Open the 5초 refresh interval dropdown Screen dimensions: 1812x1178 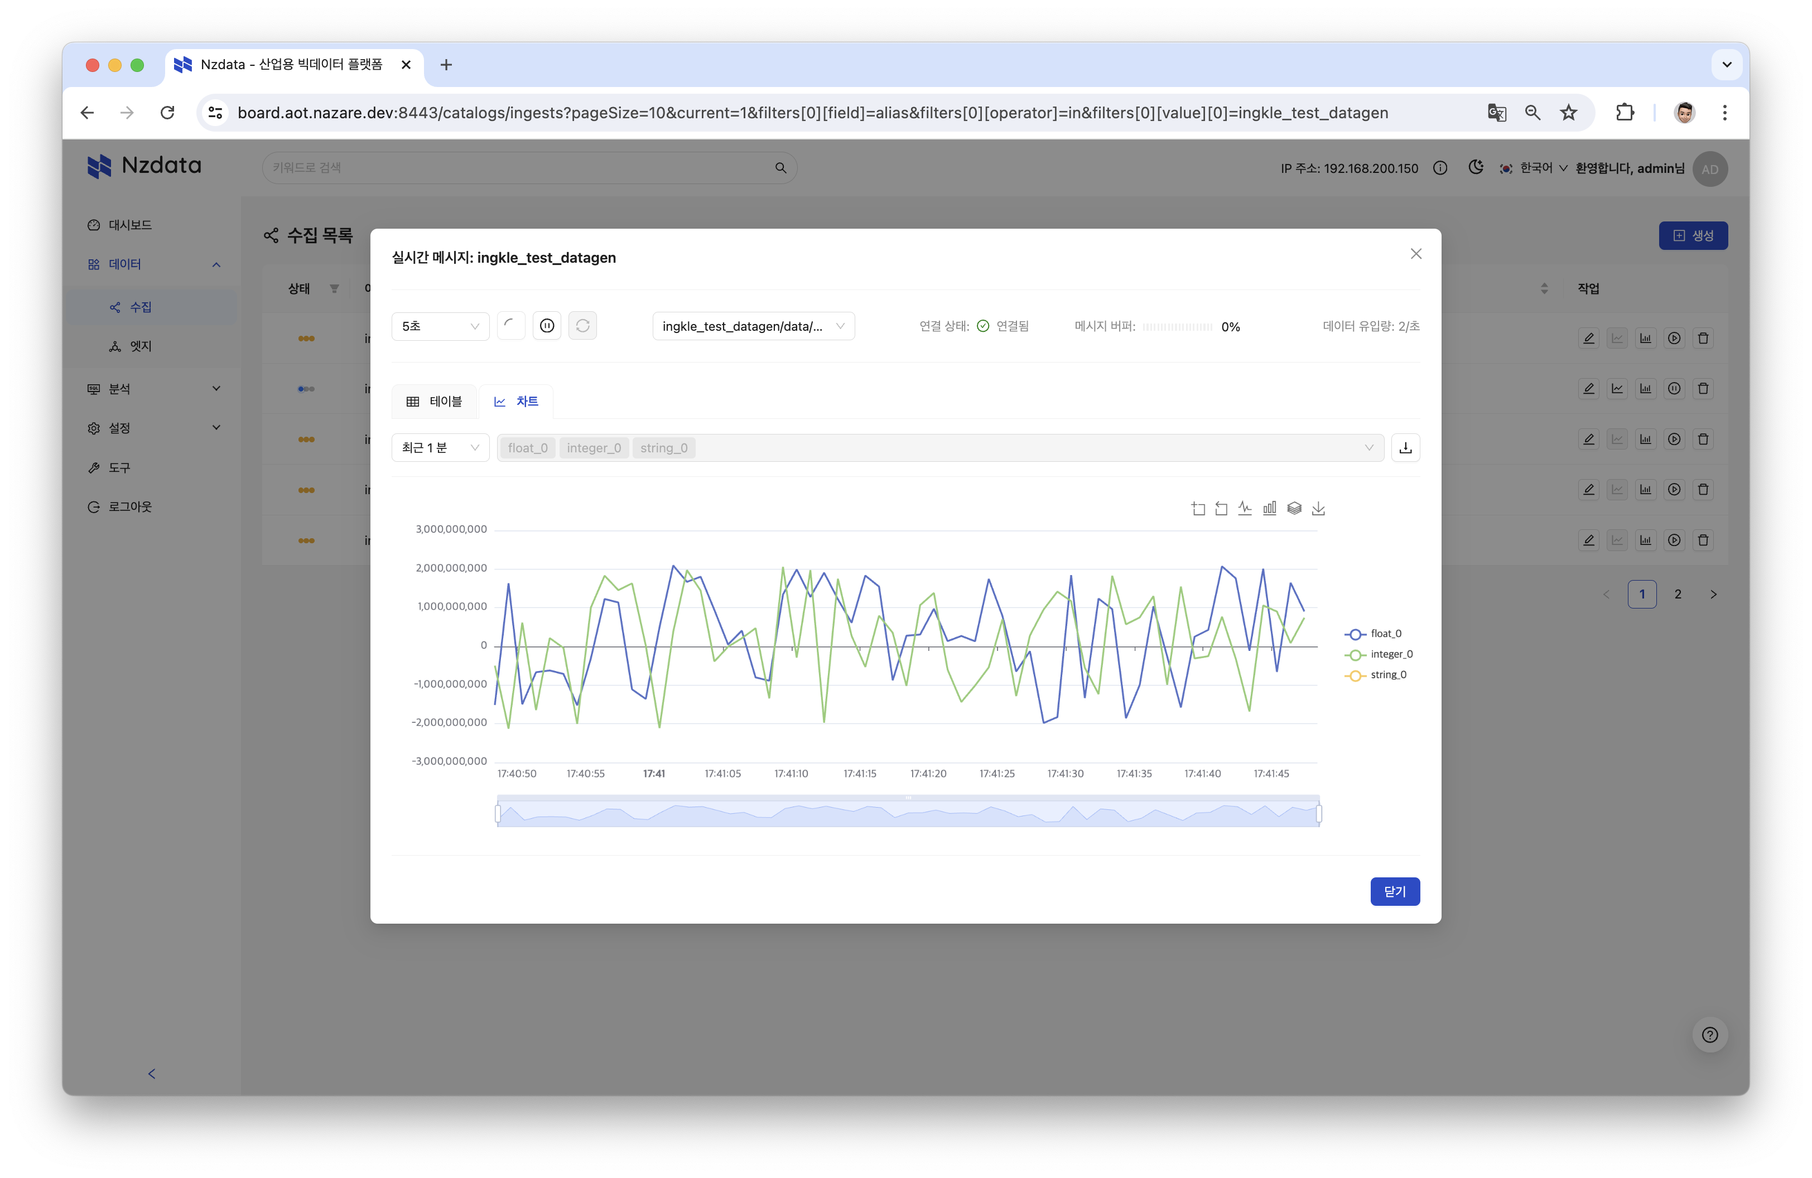pos(440,326)
